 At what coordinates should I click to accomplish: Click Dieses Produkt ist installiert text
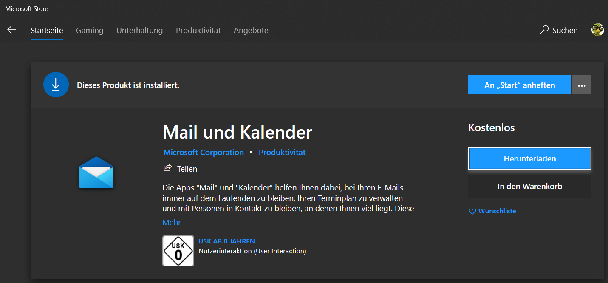tap(128, 85)
